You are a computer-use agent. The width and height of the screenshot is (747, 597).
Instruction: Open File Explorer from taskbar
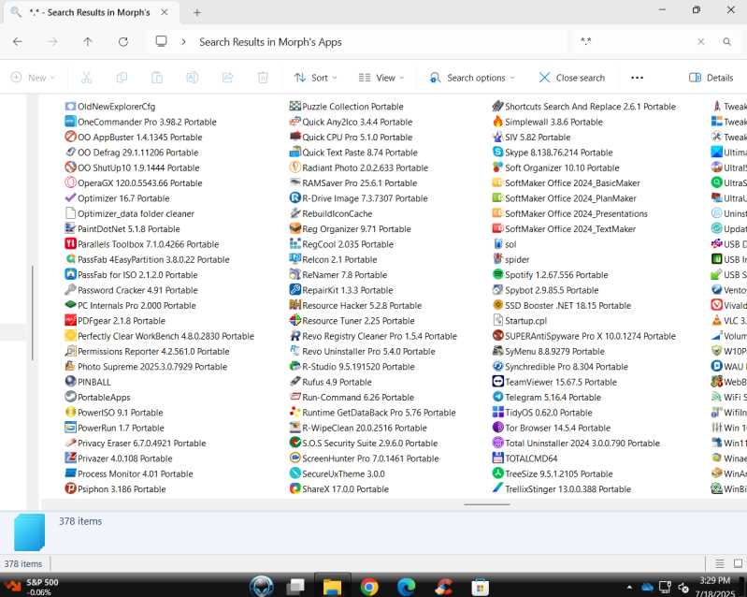tap(333, 586)
